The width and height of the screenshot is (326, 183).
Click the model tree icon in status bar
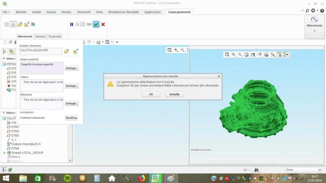click(4, 170)
